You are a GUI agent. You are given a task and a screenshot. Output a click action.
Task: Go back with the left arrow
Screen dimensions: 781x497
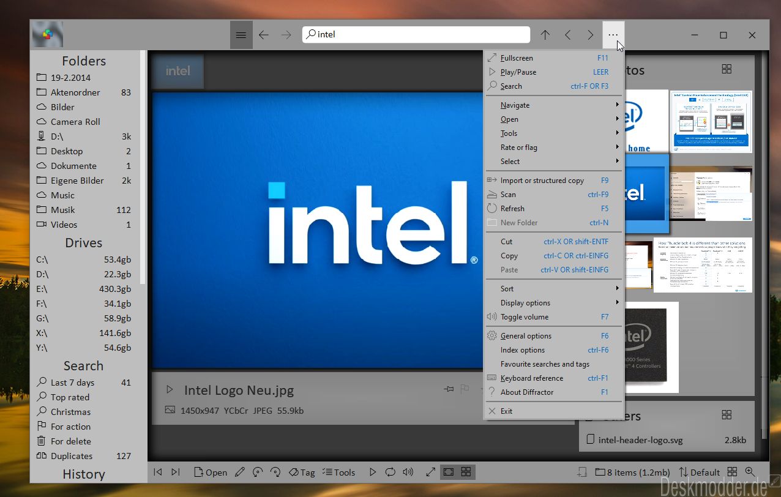click(264, 35)
